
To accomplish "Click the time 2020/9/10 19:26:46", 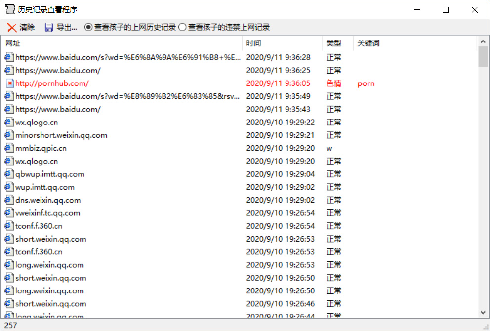I will [x=280, y=304].
